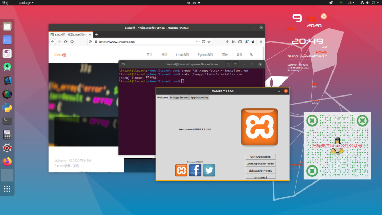Open Terminal from the dock

[x=7, y=121]
